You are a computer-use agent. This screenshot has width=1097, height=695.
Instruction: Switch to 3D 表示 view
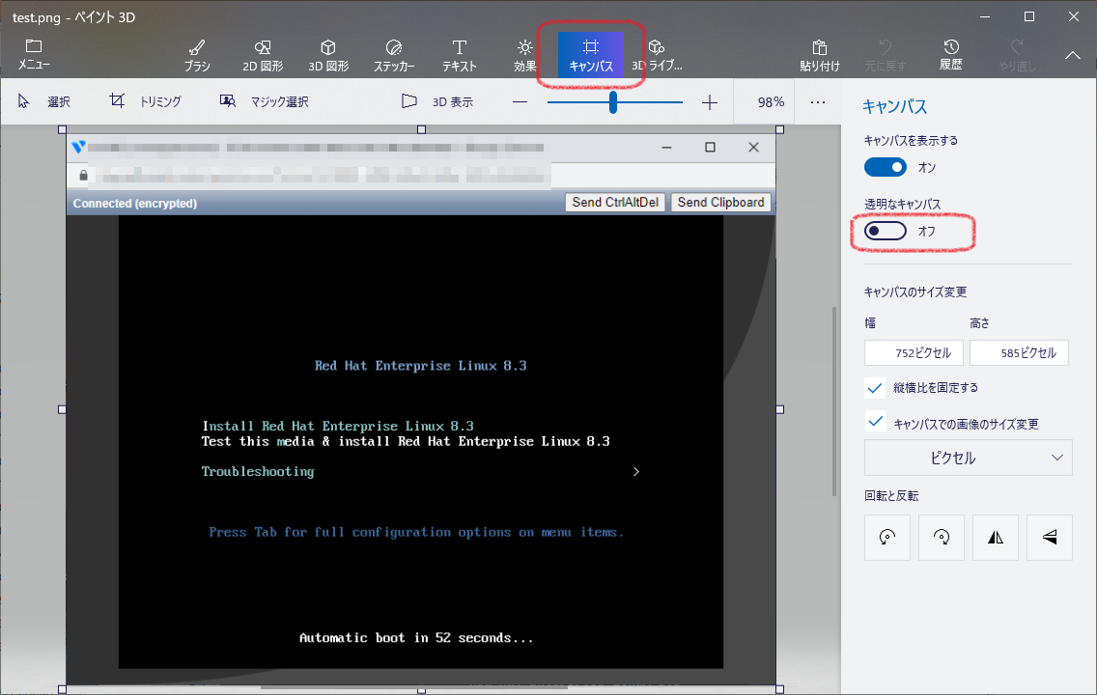pyautogui.click(x=437, y=101)
